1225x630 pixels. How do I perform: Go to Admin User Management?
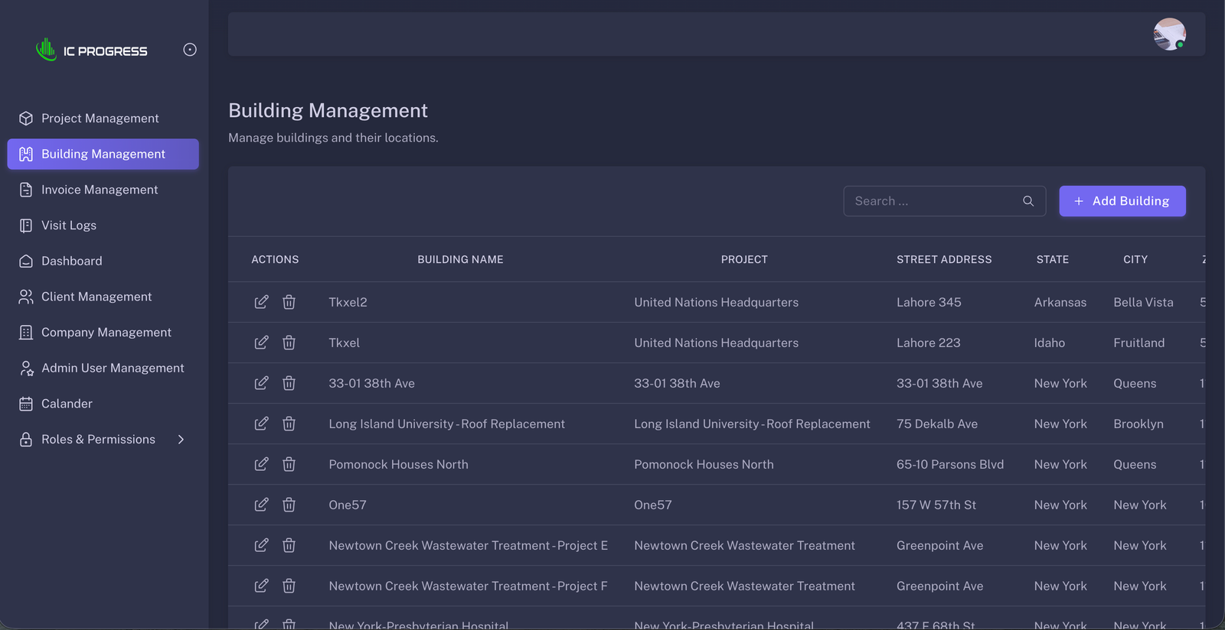[103, 368]
